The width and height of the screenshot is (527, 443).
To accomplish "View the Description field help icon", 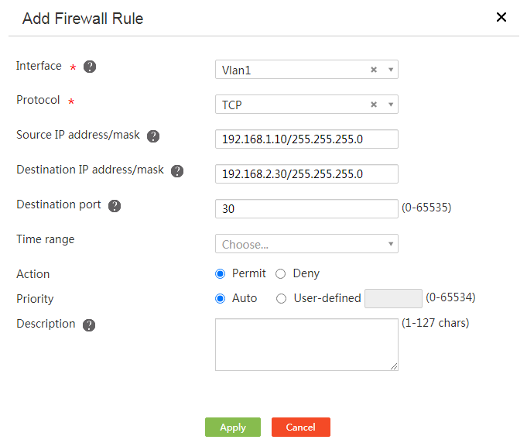I will (89, 325).
